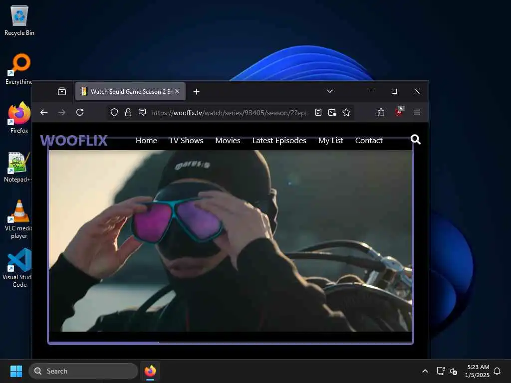Click the uBlock Origin extension icon
The height and width of the screenshot is (383, 511).
click(399, 112)
